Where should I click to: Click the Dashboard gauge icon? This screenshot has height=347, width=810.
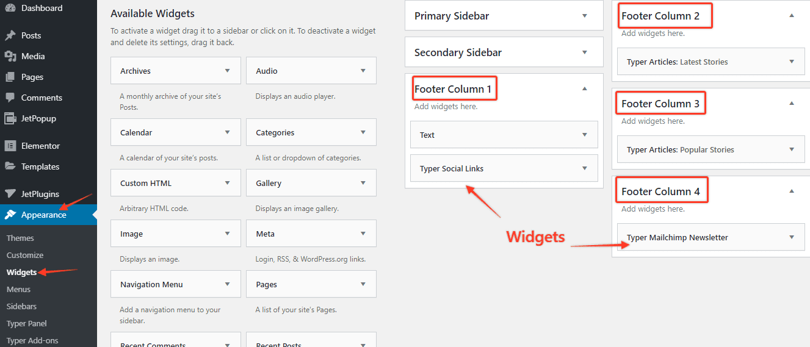(10, 8)
